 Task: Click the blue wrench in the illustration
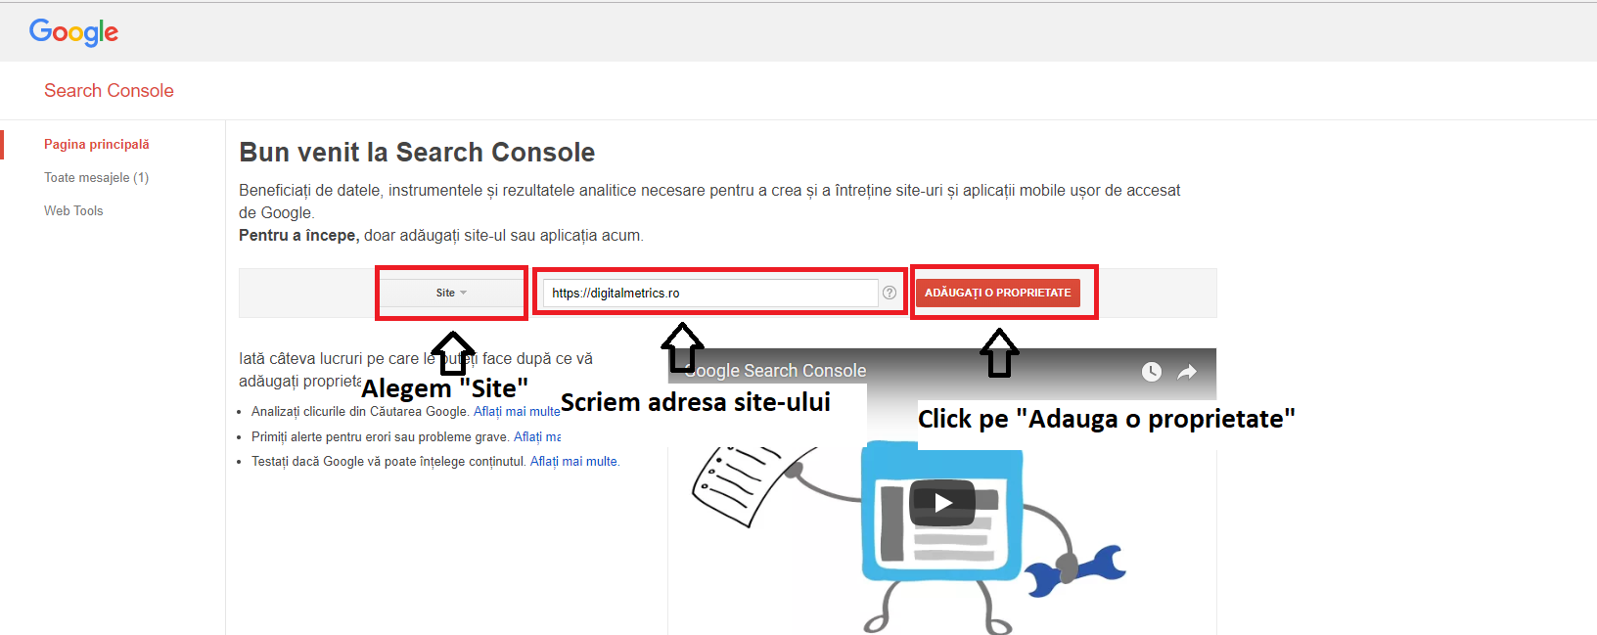1089,569
